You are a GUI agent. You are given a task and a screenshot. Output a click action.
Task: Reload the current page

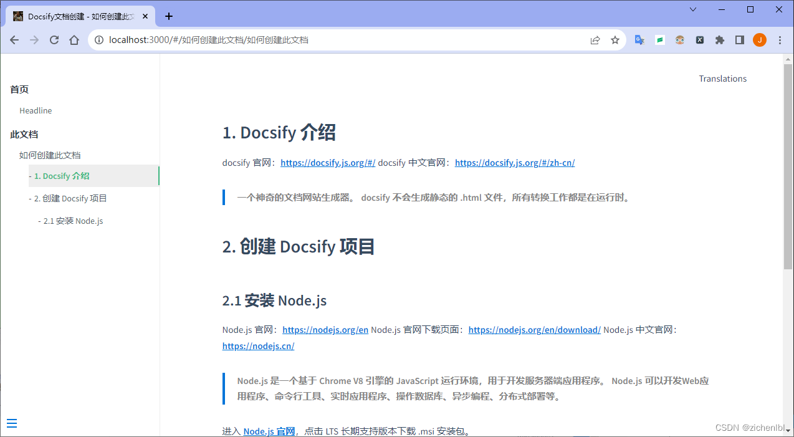tap(54, 40)
